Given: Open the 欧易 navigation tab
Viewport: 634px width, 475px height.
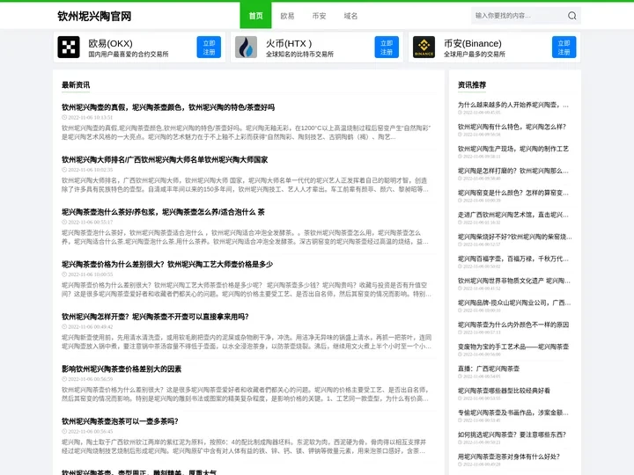Looking at the screenshot, I should [x=287, y=16].
